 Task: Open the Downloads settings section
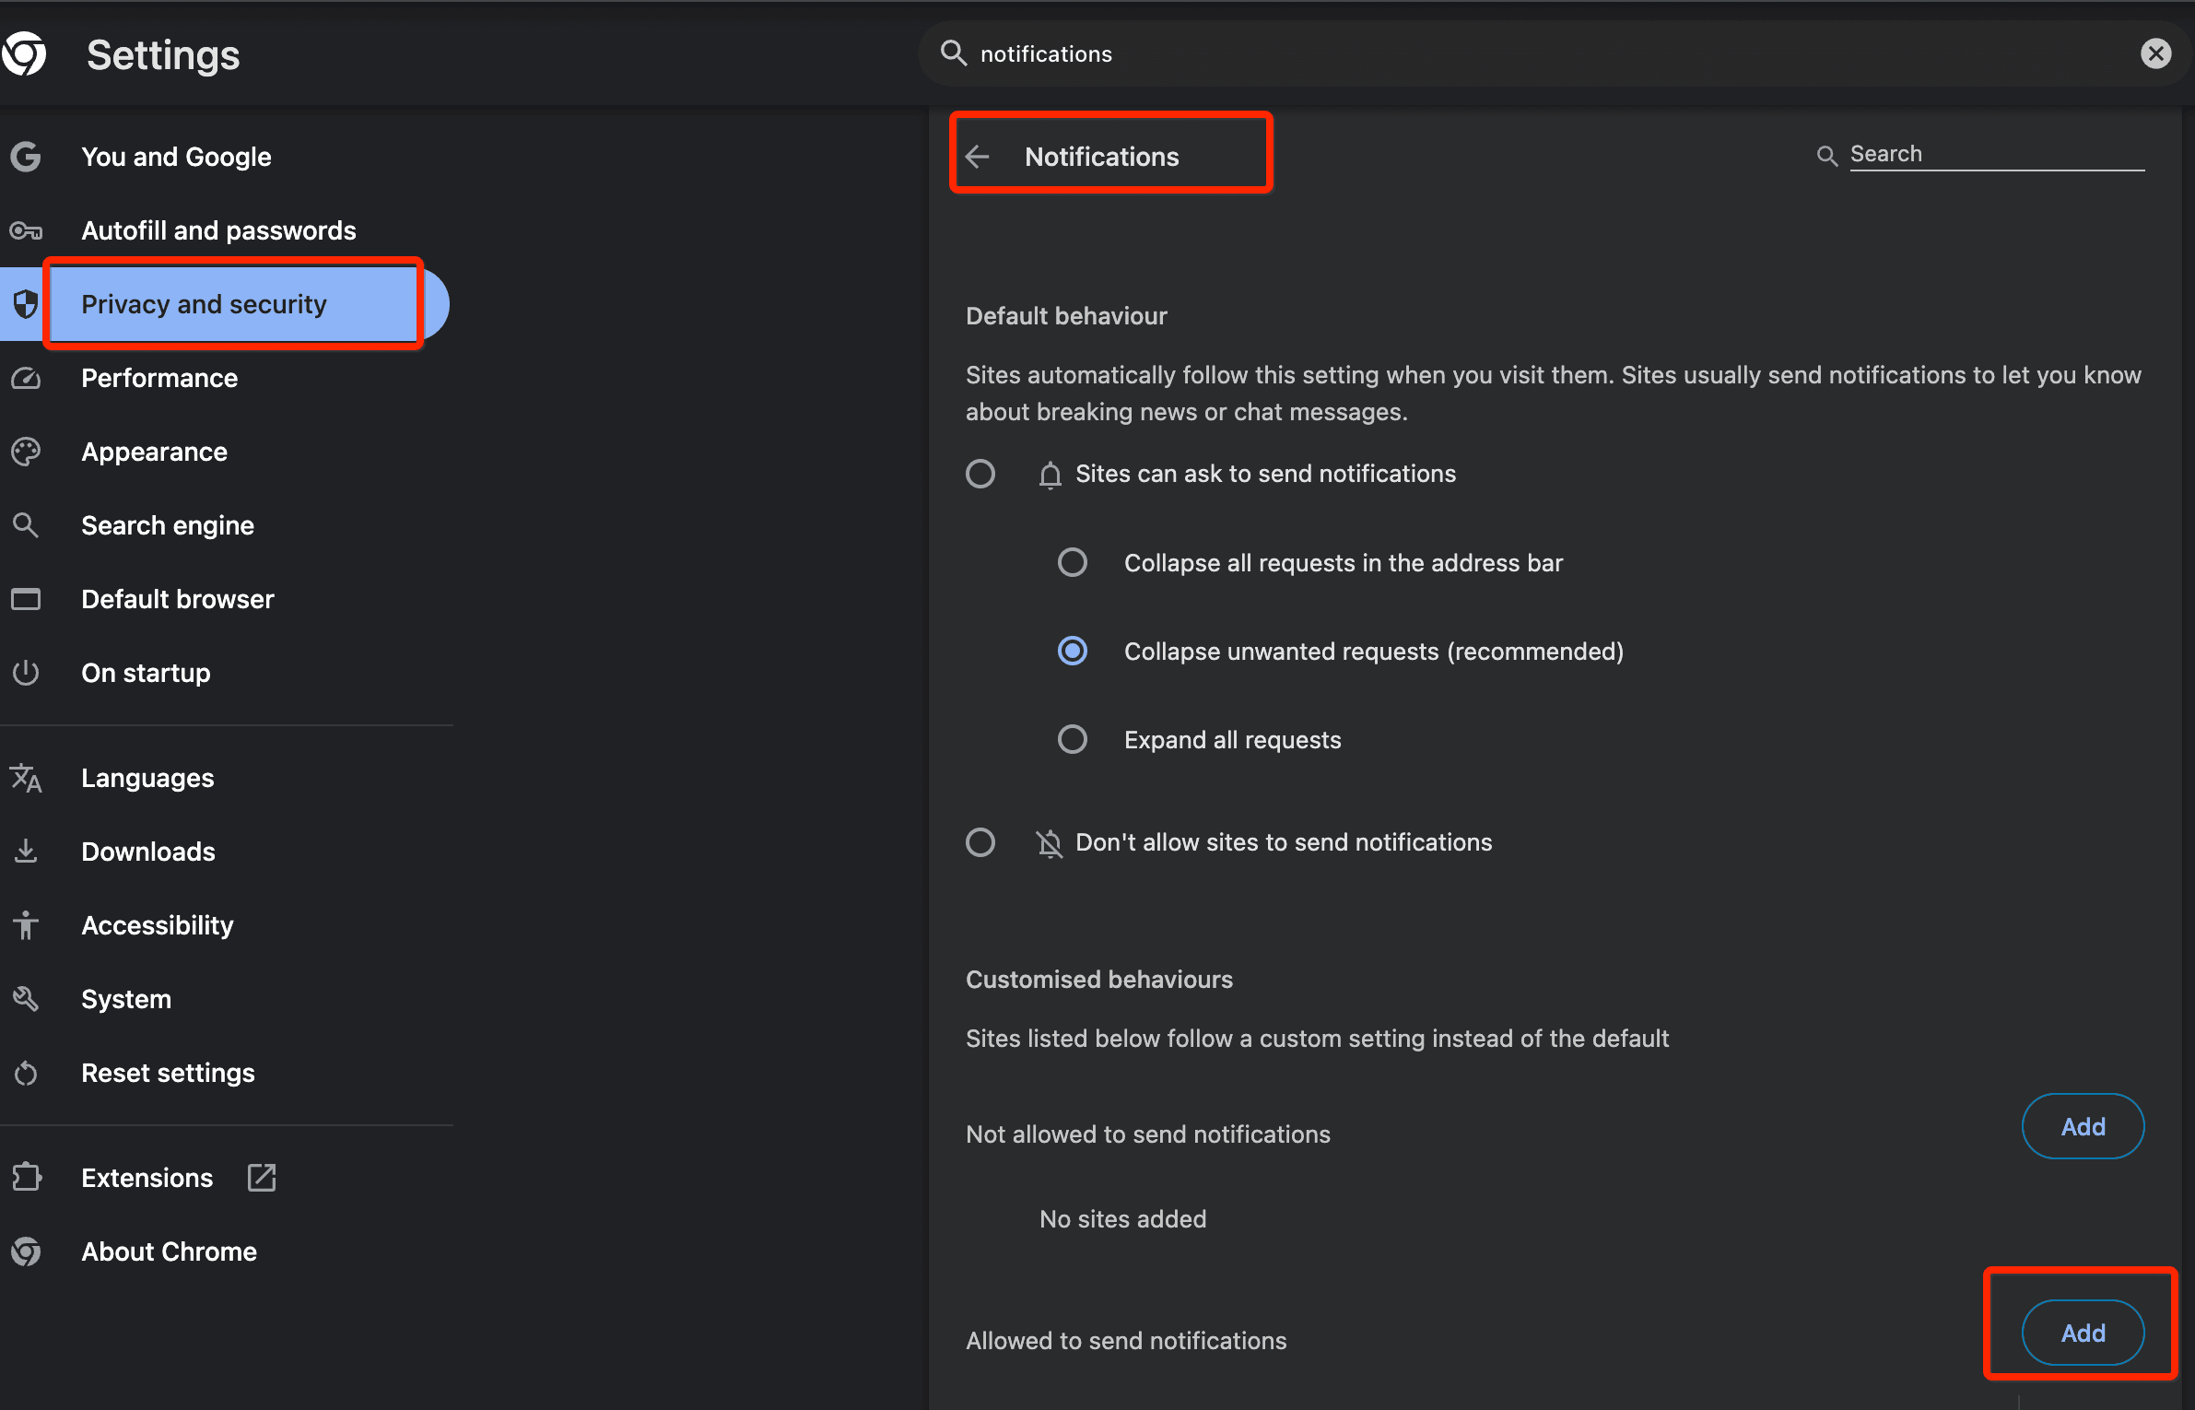(147, 852)
